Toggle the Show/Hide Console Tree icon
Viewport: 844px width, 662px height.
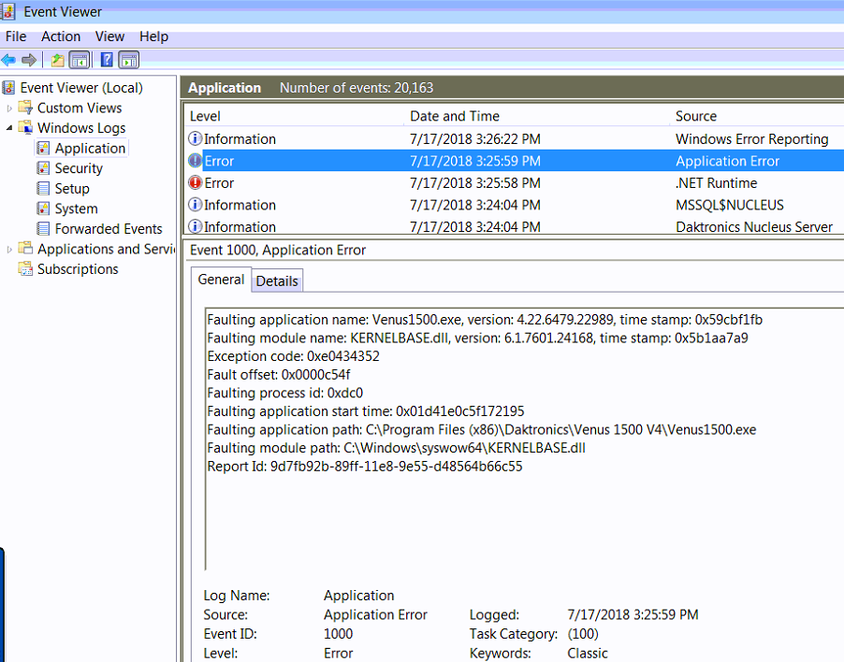(x=80, y=60)
